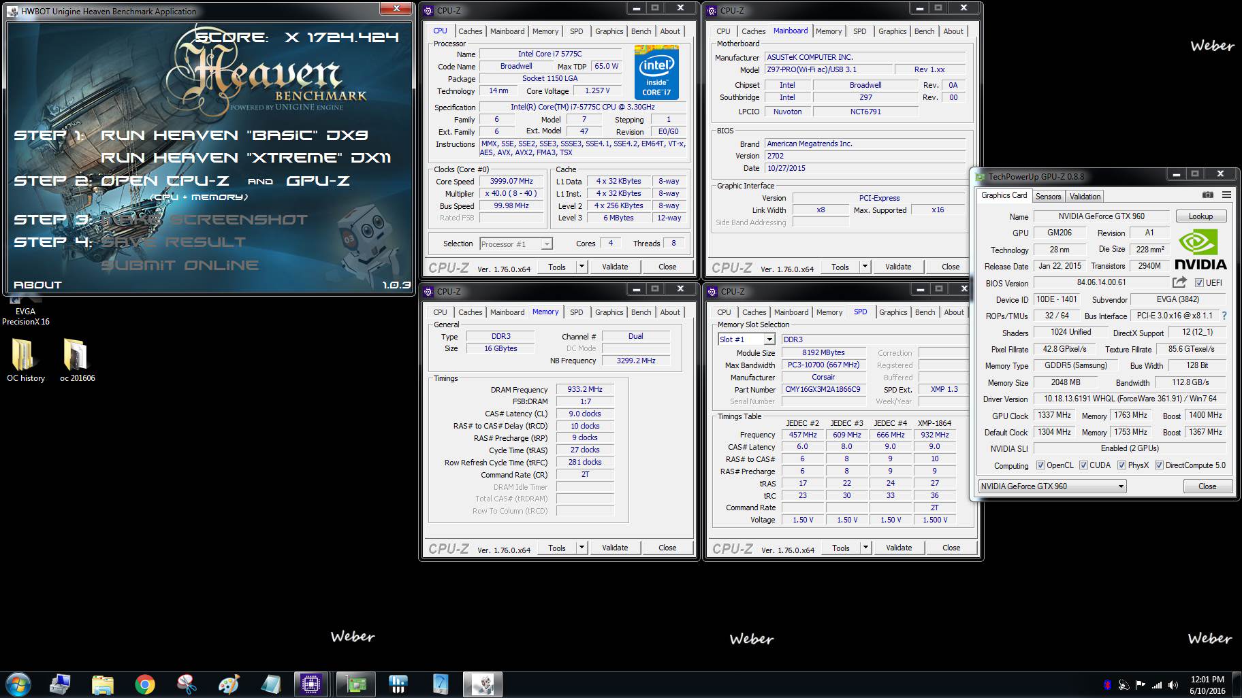Click the blue-striped taskbar icon next to GPU-Z

tap(398, 684)
